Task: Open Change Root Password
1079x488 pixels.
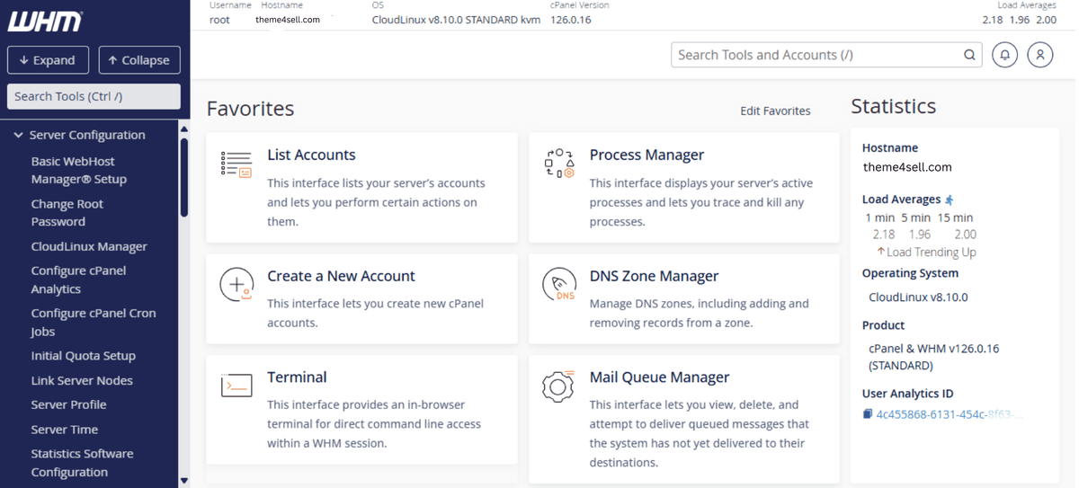Action: coord(67,212)
